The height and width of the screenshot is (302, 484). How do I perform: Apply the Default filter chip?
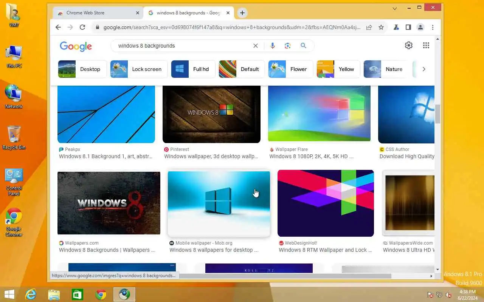coord(242,69)
